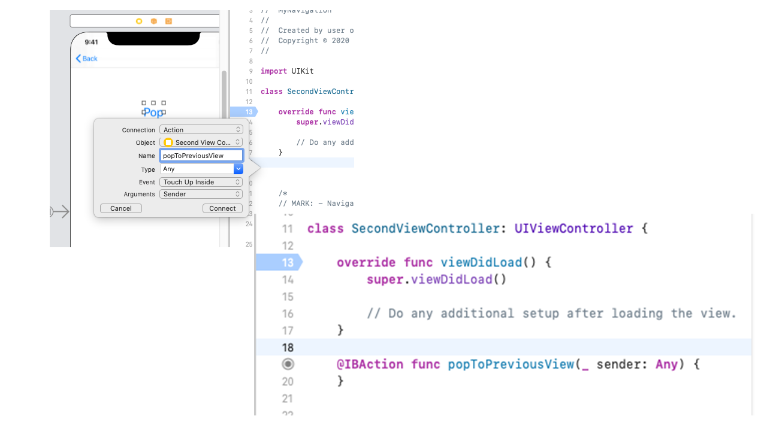Open the Event dropdown set to Touch Up Inside
The width and height of the screenshot is (767, 431).
201,182
